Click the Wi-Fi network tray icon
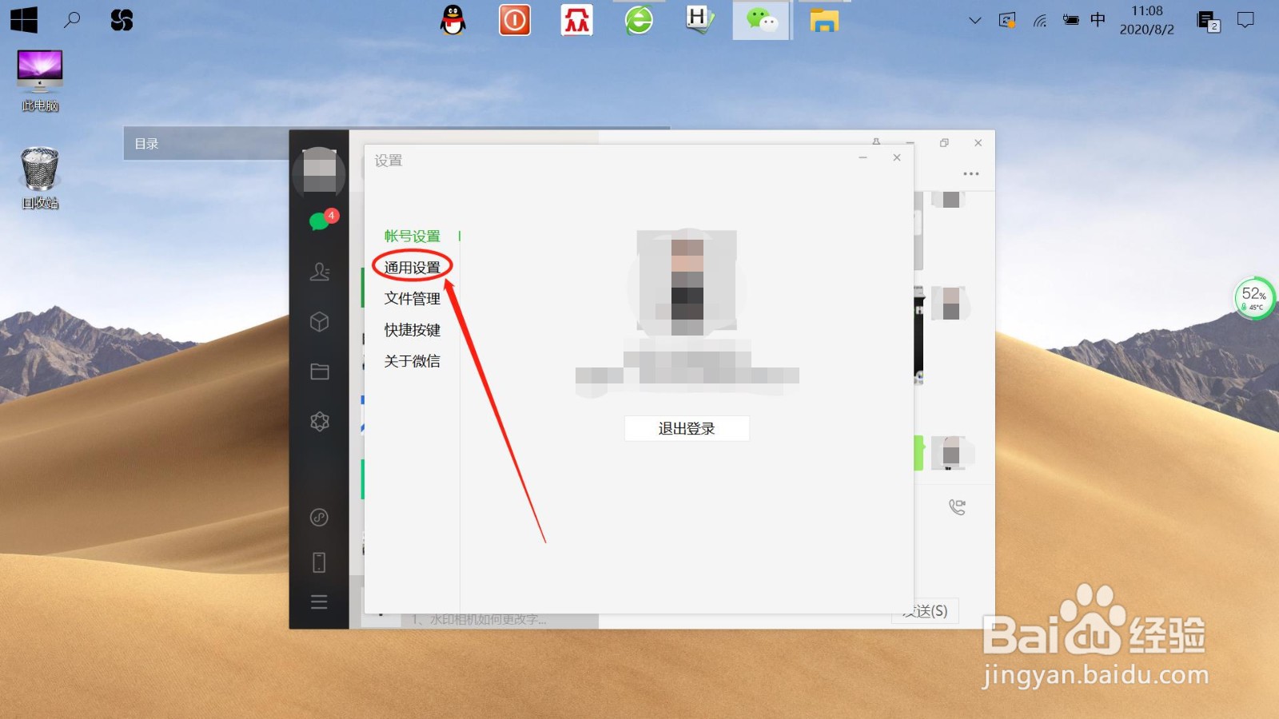 coord(1040,21)
